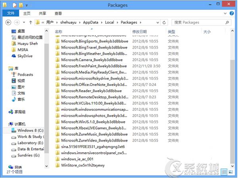This screenshot has height=178, width=238.
Task: Click the New folder quick access icon
Action: [21, 5]
